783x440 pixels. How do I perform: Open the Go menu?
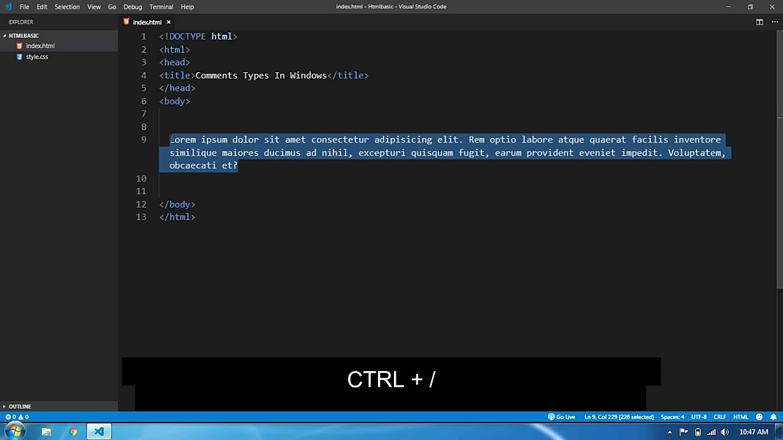[112, 7]
